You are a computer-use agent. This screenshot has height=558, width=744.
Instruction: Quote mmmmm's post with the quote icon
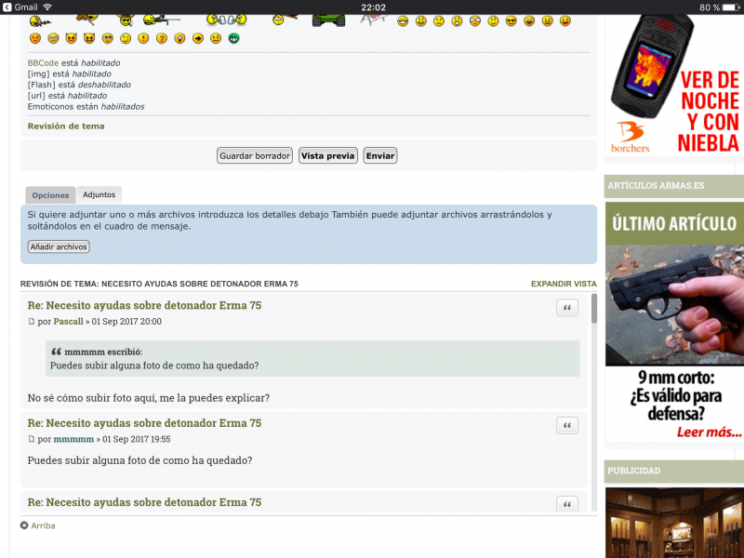pyautogui.click(x=566, y=426)
